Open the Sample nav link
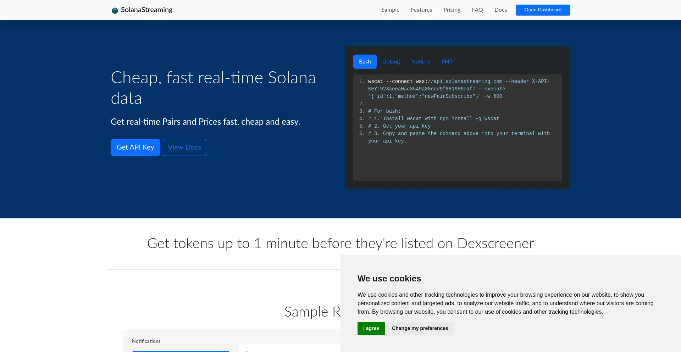 (x=390, y=10)
